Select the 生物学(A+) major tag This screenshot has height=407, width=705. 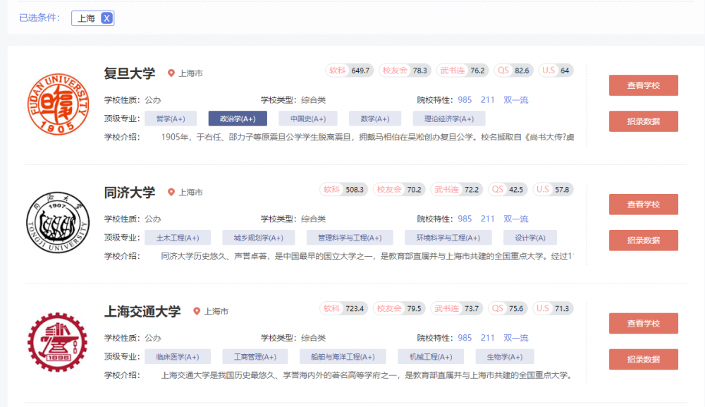pos(505,357)
